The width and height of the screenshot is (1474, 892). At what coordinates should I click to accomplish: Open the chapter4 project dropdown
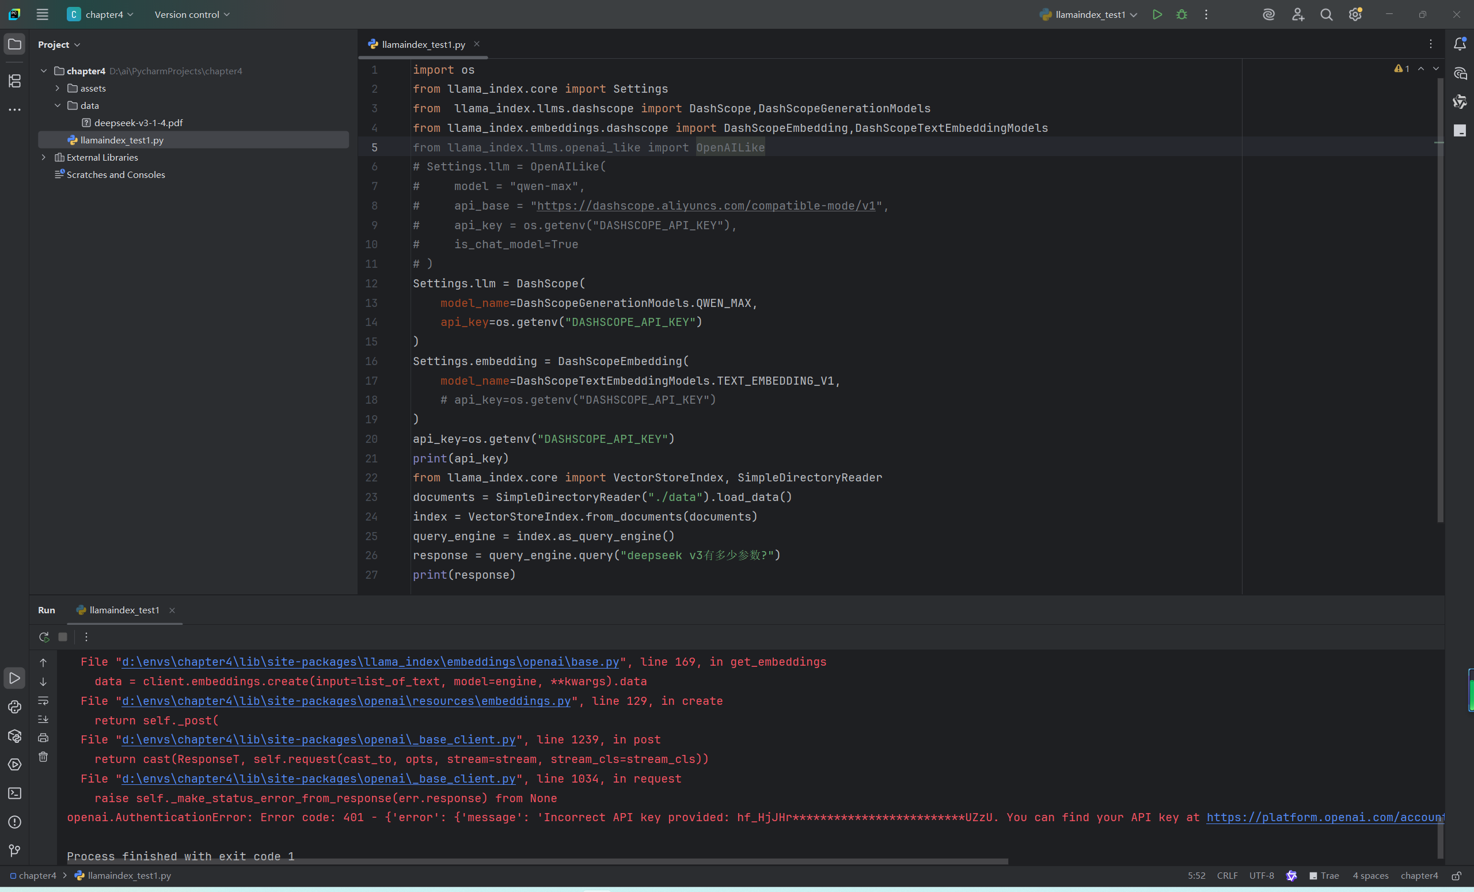[x=101, y=14]
